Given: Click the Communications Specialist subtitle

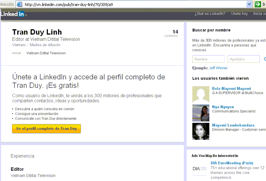Looking at the screenshot, I should (234, 111).
